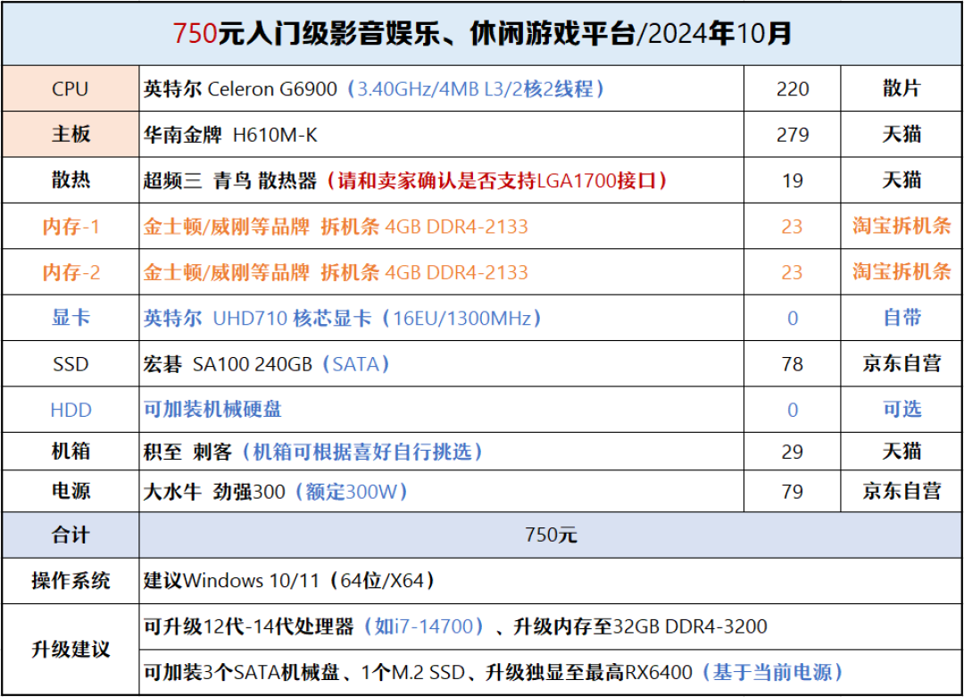
Task: Select price 0 in the HDD row
Action: point(793,410)
